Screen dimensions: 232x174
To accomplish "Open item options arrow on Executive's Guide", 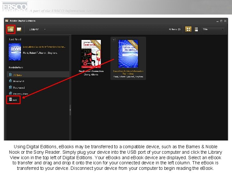I will point(113,40).
